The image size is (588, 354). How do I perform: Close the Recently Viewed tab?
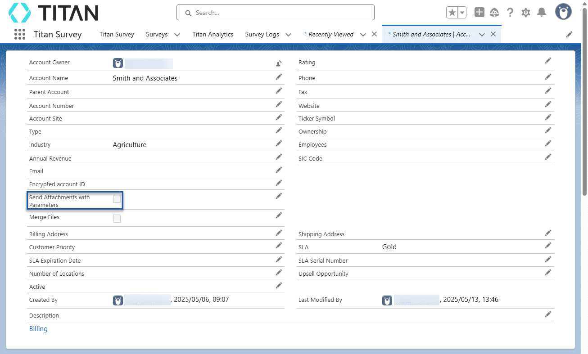[x=374, y=34]
